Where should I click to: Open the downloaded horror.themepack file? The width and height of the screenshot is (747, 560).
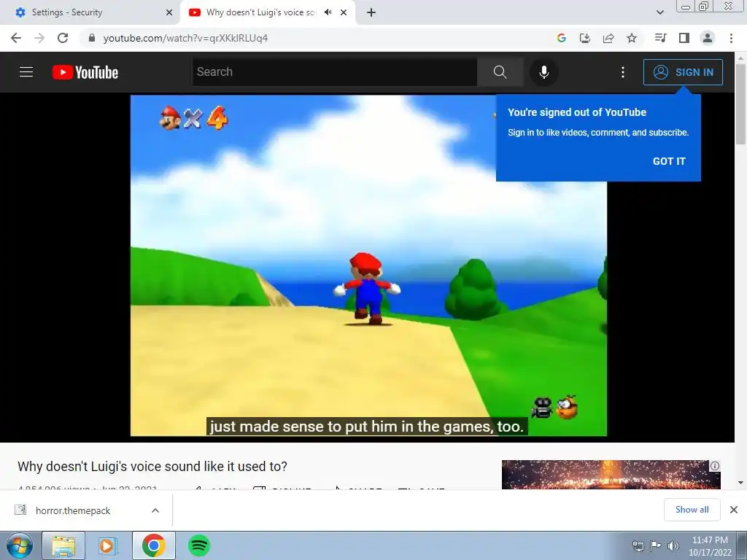coord(72,510)
